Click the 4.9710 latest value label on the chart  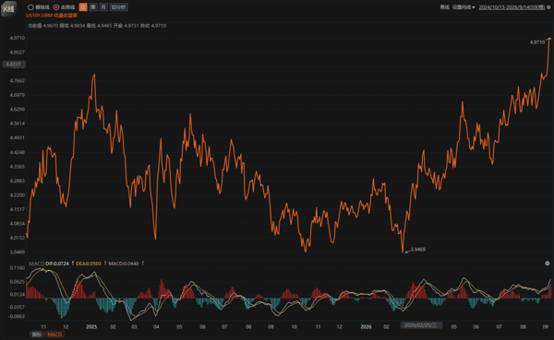pos(537,42)
